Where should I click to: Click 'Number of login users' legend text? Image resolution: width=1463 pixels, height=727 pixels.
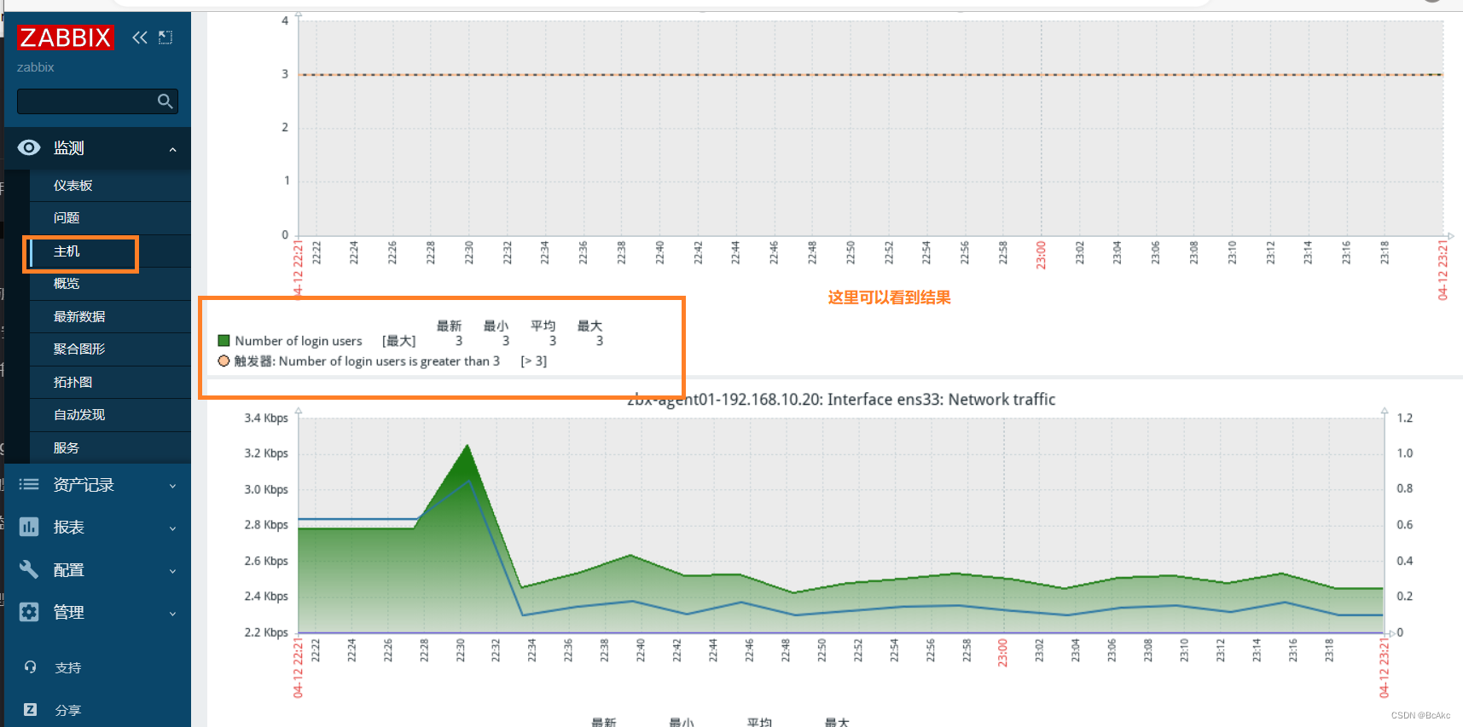pos(299,341)
